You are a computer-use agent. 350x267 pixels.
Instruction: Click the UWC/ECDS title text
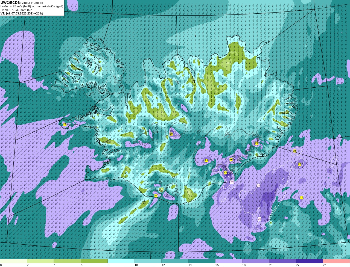click(x=10, y=3)
